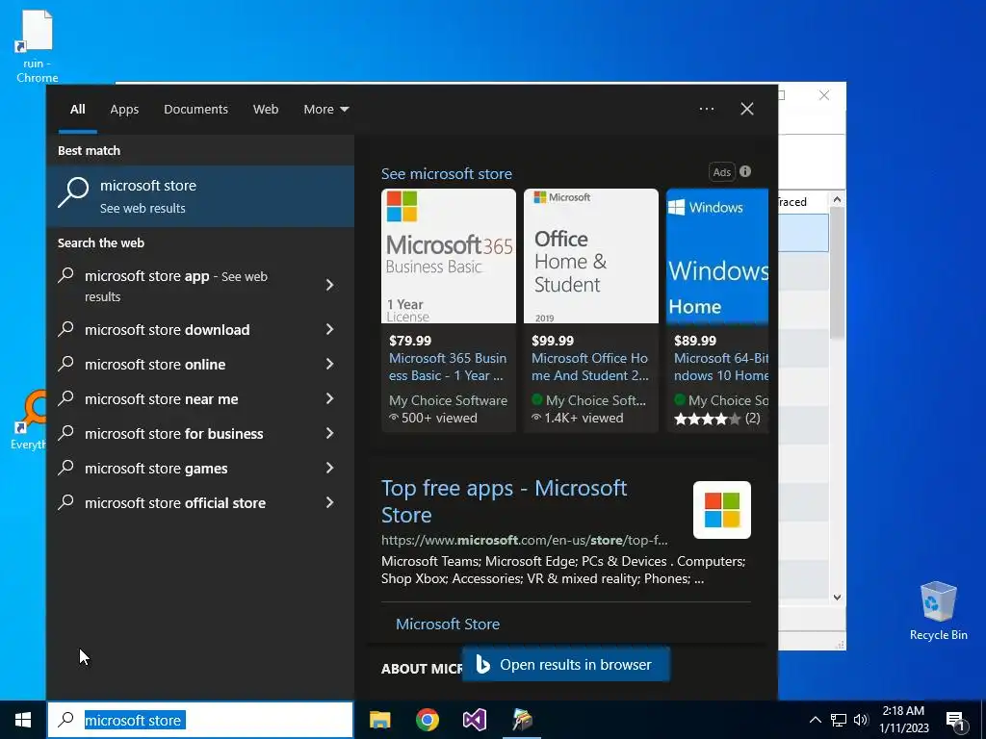Open Top free apps - Microsoft Store result

tap(504, 500)
